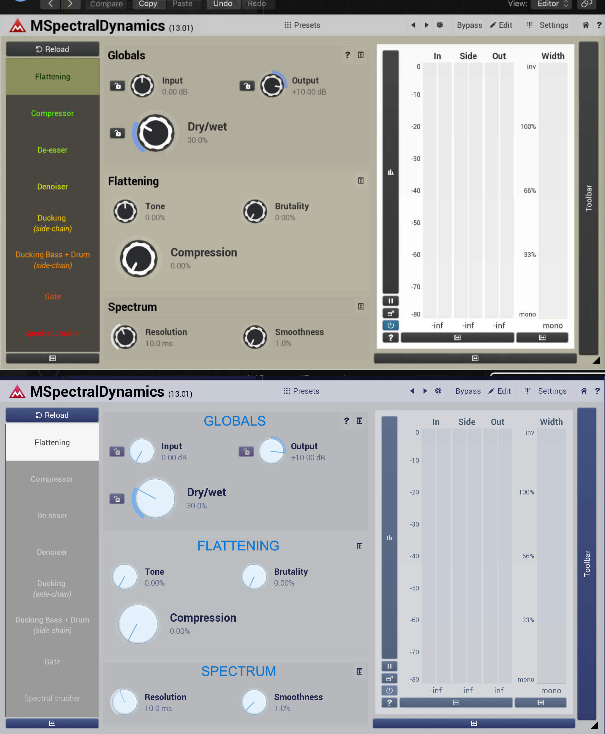Open GLOBALS help in bottom plugin
The width and height of the screenshot is (605, 734).
point(346,421)
